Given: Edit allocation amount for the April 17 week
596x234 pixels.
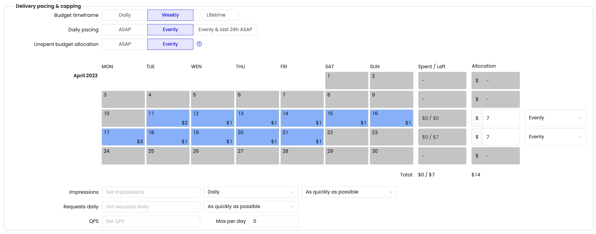Looking at the screenshot, I should [501, 137].
